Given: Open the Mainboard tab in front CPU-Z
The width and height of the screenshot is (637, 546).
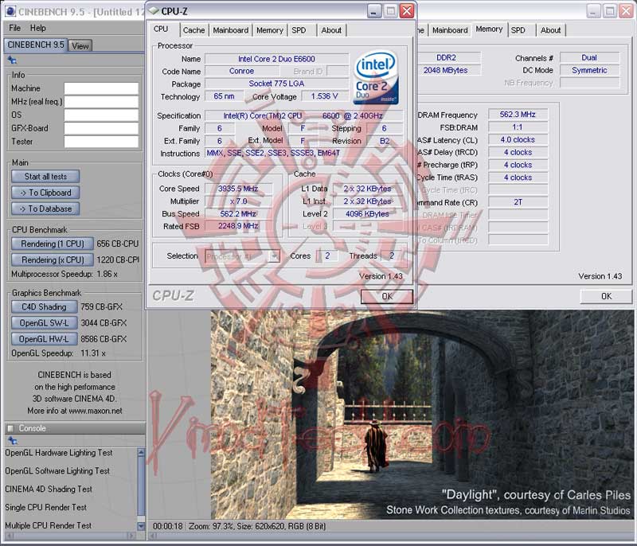Looking at the screenshot, I should (x=230, y=30).
